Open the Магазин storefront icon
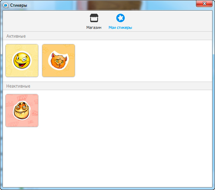The width and height of the screenshot is (215, 190). (x=94, y=18)
